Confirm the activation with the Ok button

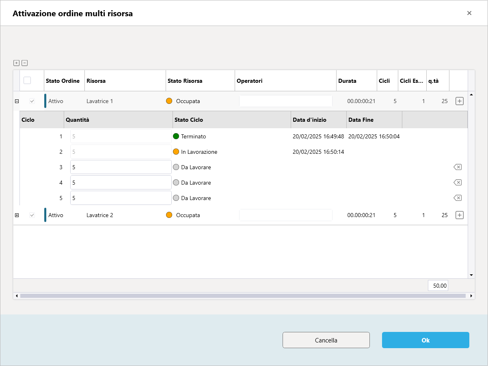[425, 340]
